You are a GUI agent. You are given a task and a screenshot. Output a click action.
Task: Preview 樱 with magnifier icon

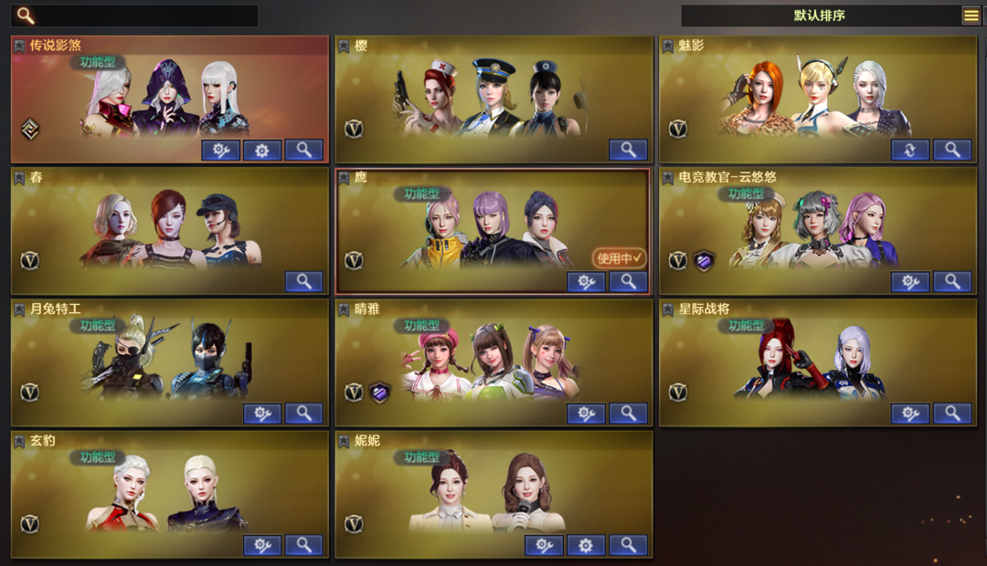[628, 150]
